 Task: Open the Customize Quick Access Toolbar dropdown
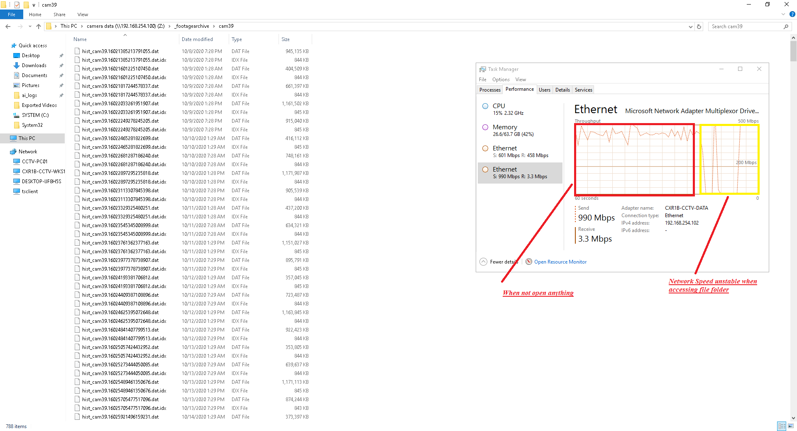pos(33,5)
